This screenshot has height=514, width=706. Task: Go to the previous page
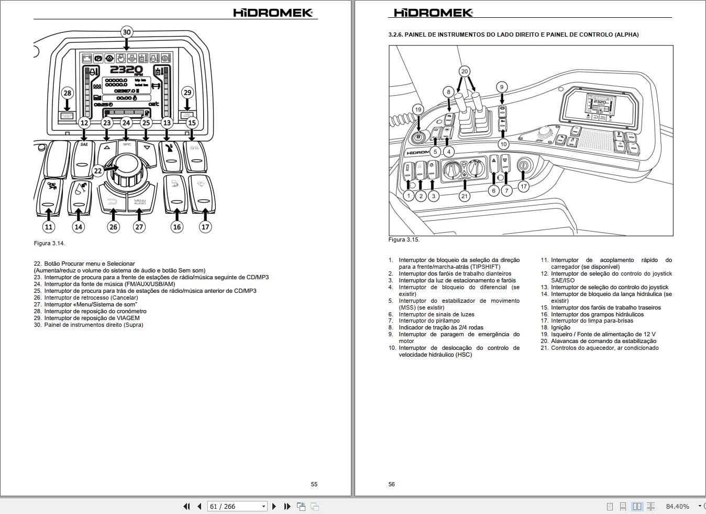coord(200,506)
